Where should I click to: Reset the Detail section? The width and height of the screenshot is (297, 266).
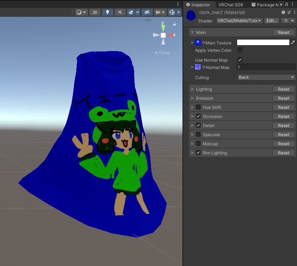point(284,126)
